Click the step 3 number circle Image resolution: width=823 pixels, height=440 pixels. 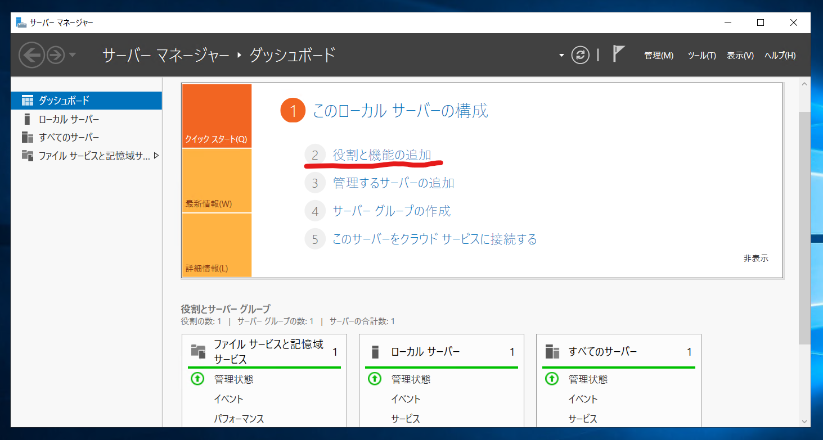[x=315, y=183]
